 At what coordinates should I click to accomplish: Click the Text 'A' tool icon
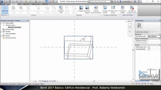coord(36,1)
